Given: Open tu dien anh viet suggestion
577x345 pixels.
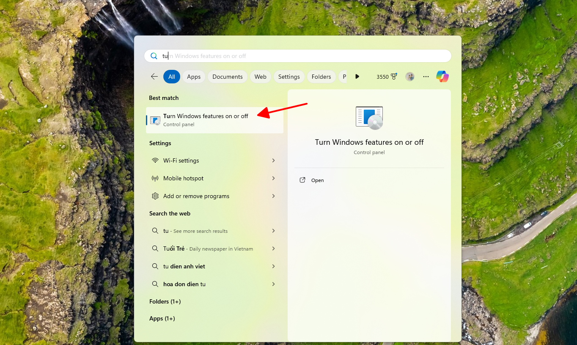Looking at the screenshot, I should [x=214, y=266].
